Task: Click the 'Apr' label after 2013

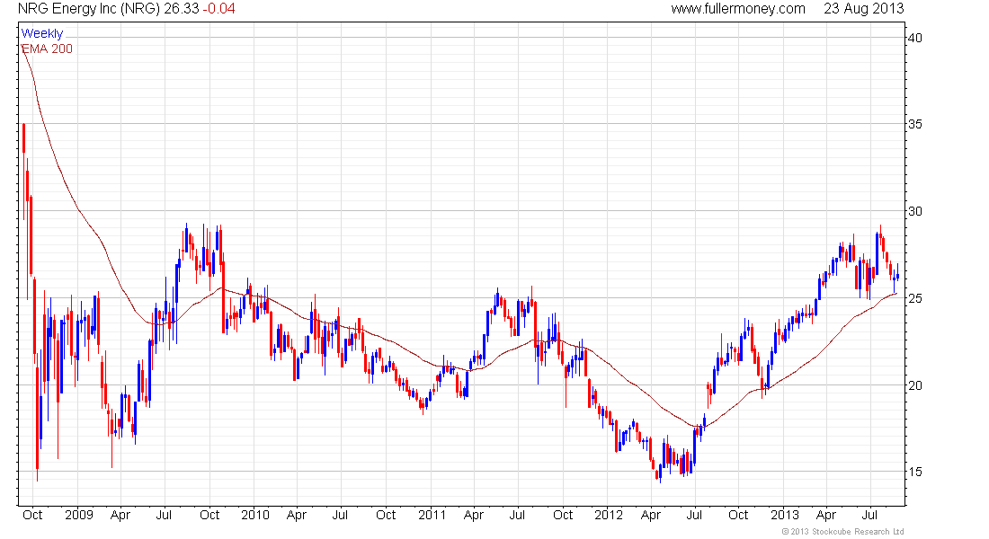Action: coord(826,515)
